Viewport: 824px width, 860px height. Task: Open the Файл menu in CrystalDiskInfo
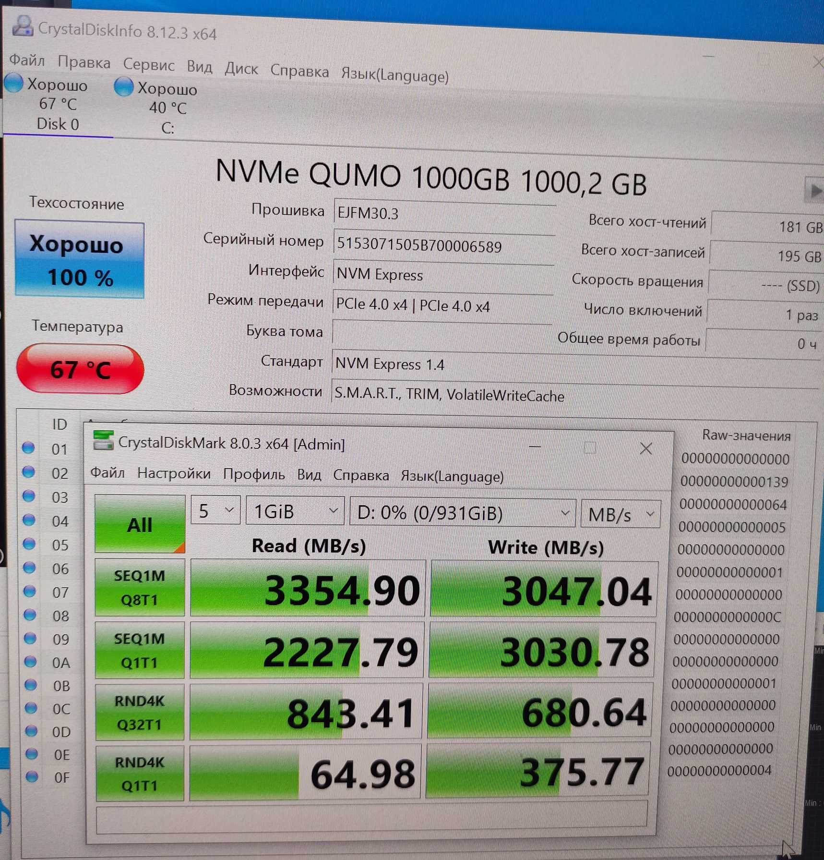27,61
